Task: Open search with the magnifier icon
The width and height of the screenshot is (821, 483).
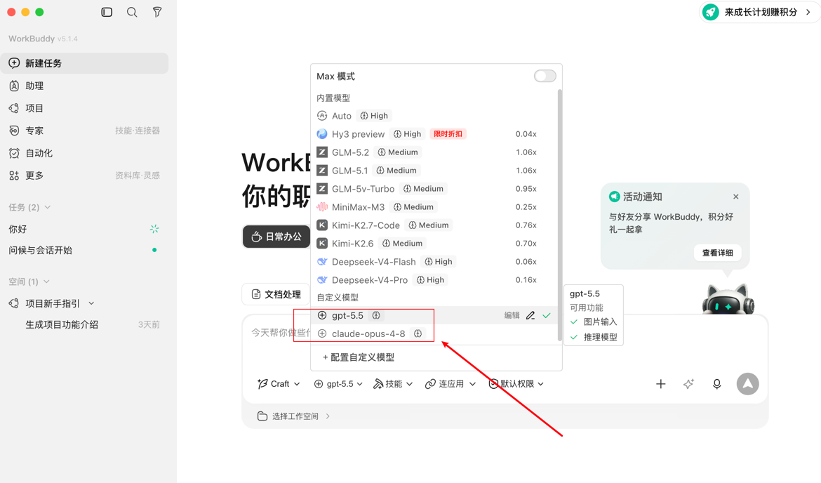Action: 132,12
